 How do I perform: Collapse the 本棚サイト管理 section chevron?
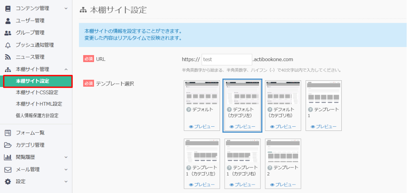(66, 69)
